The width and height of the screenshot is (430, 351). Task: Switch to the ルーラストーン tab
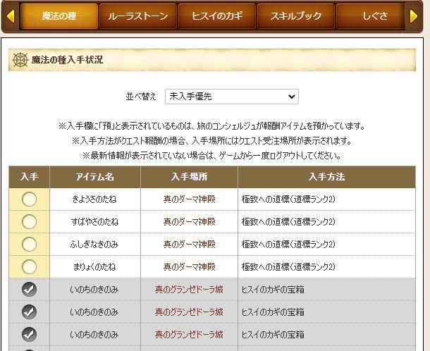pyautogui.click(x=138, y=16)
